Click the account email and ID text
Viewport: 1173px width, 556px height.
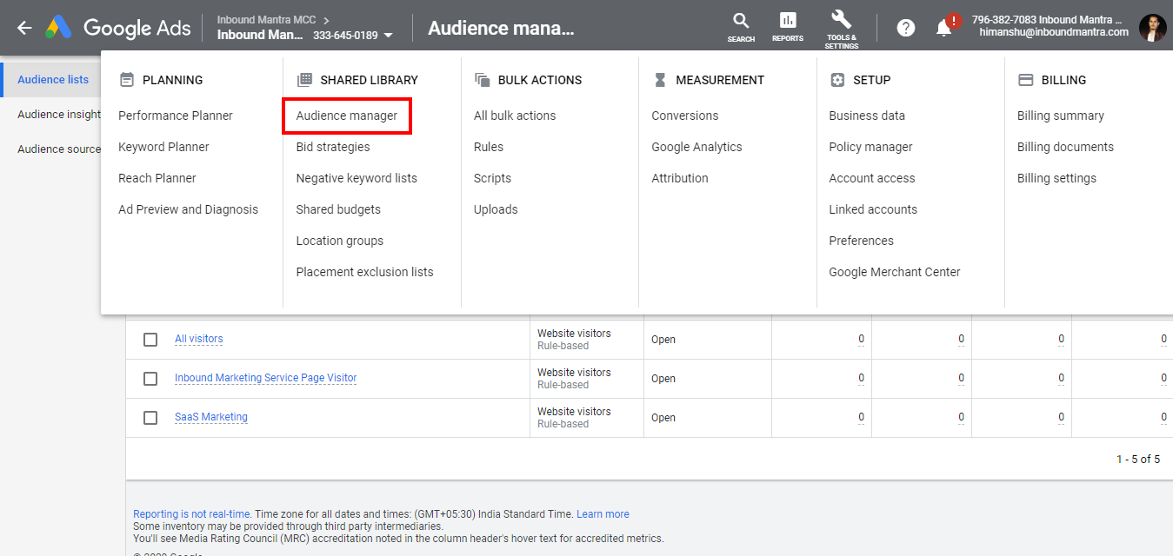point(1050,26)
